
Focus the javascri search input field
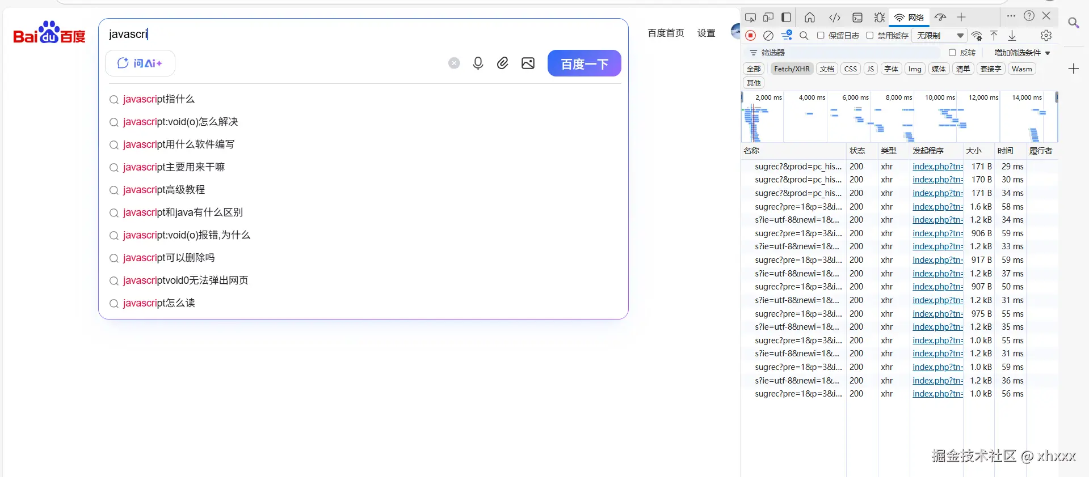[x=363, y=34]
